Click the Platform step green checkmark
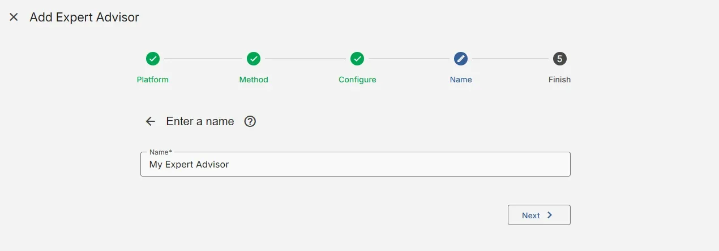Screen dimensions: 719x251 (x=153, y=59)
